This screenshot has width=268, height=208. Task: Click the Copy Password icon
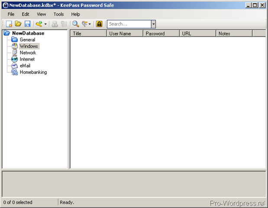64,24
